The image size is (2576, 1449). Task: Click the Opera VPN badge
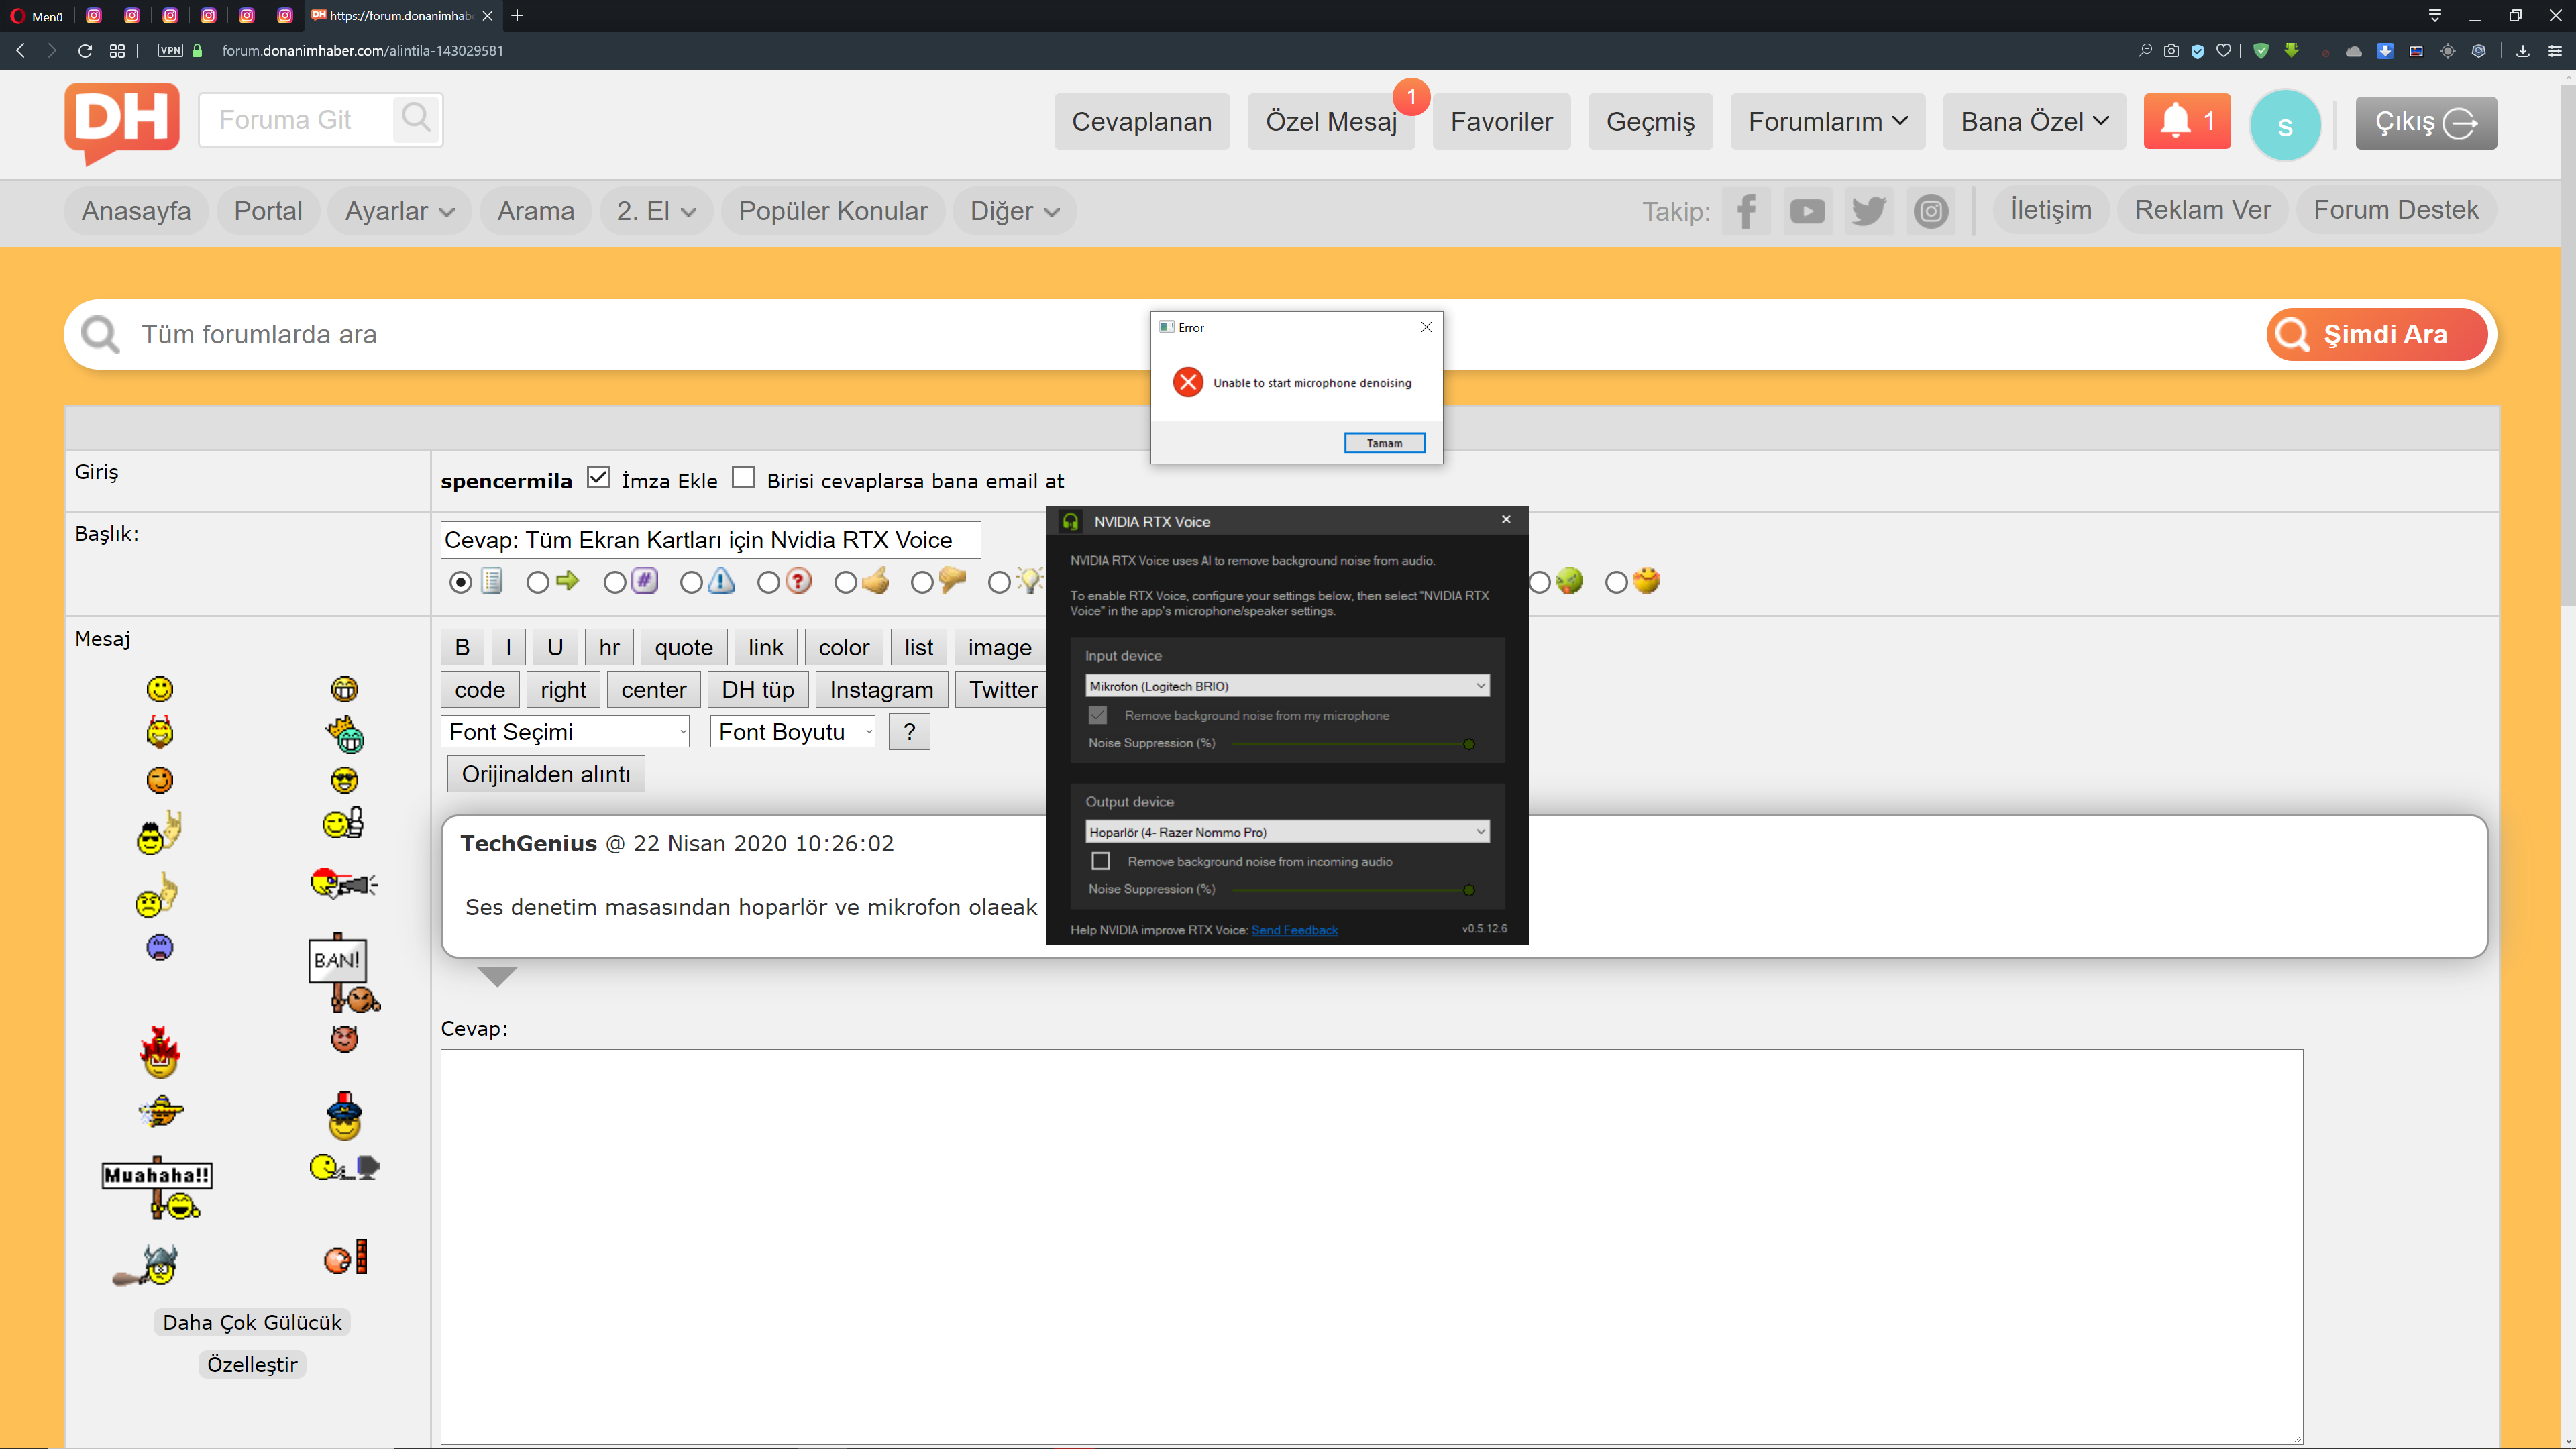tap(171, 50)
